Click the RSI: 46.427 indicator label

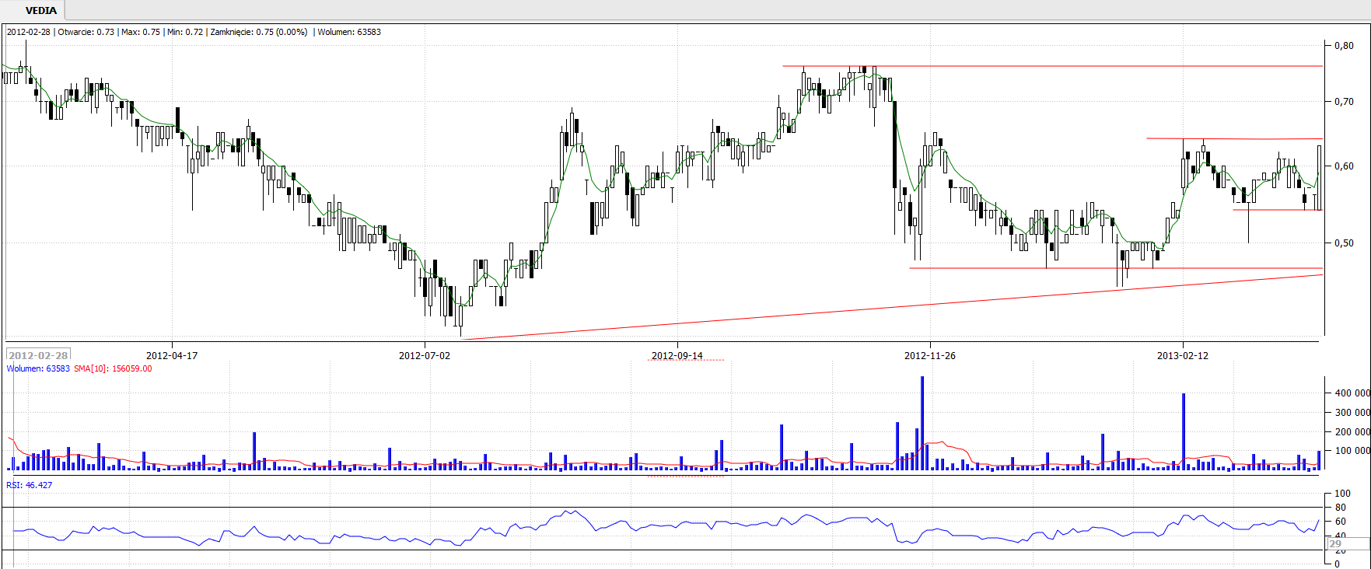(30, 485)
